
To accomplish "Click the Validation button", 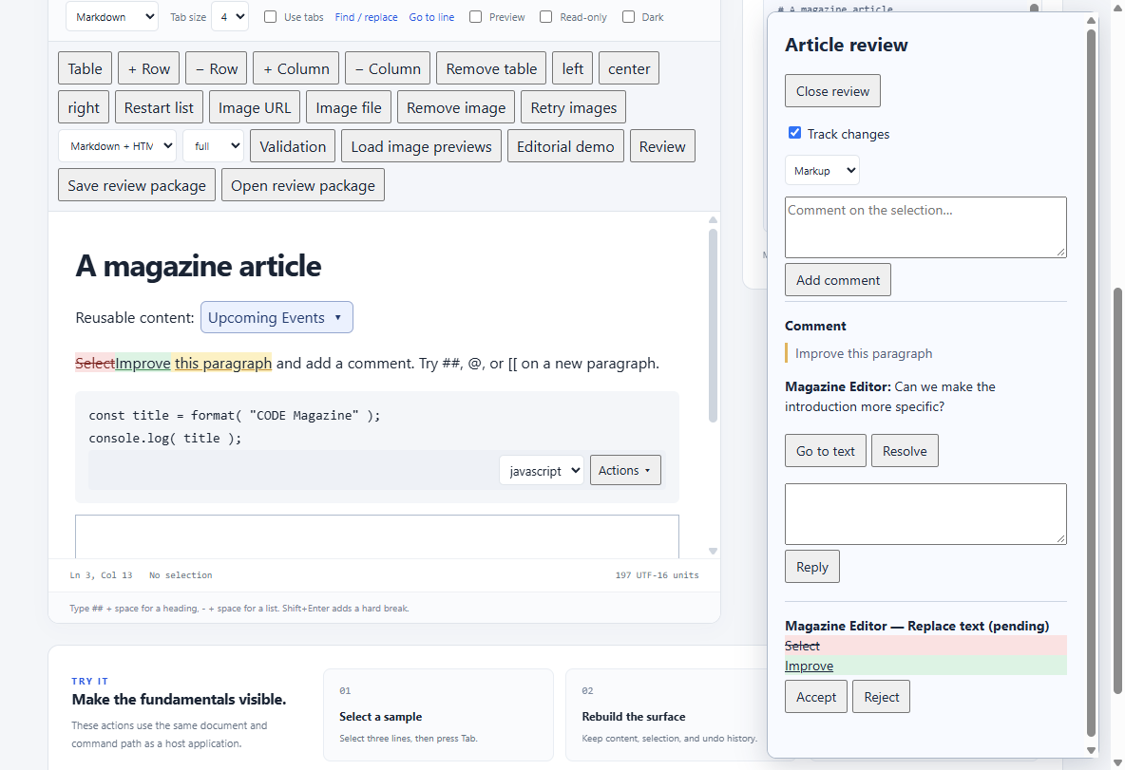I will coord(293,145).
